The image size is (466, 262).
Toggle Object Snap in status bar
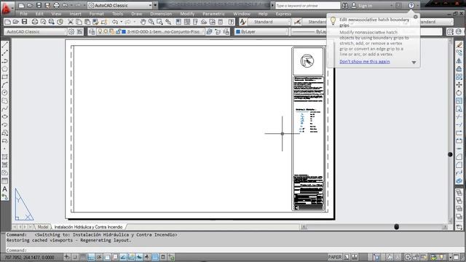tap(107, 257)
